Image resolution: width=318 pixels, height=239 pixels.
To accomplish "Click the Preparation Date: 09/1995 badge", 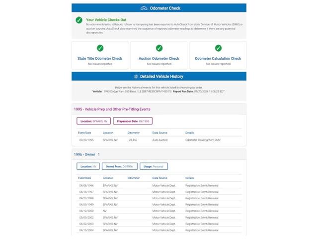I will click(133, 121).
